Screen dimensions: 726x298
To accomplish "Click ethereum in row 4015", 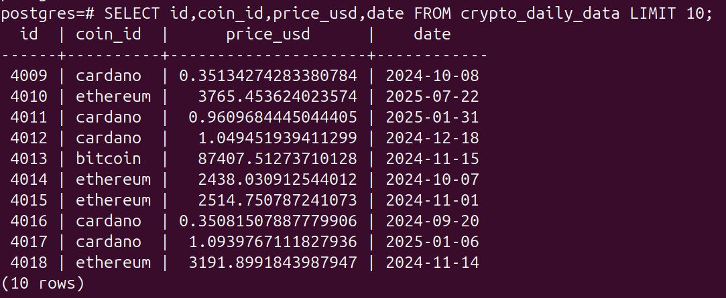I will [x=113, y=200].
